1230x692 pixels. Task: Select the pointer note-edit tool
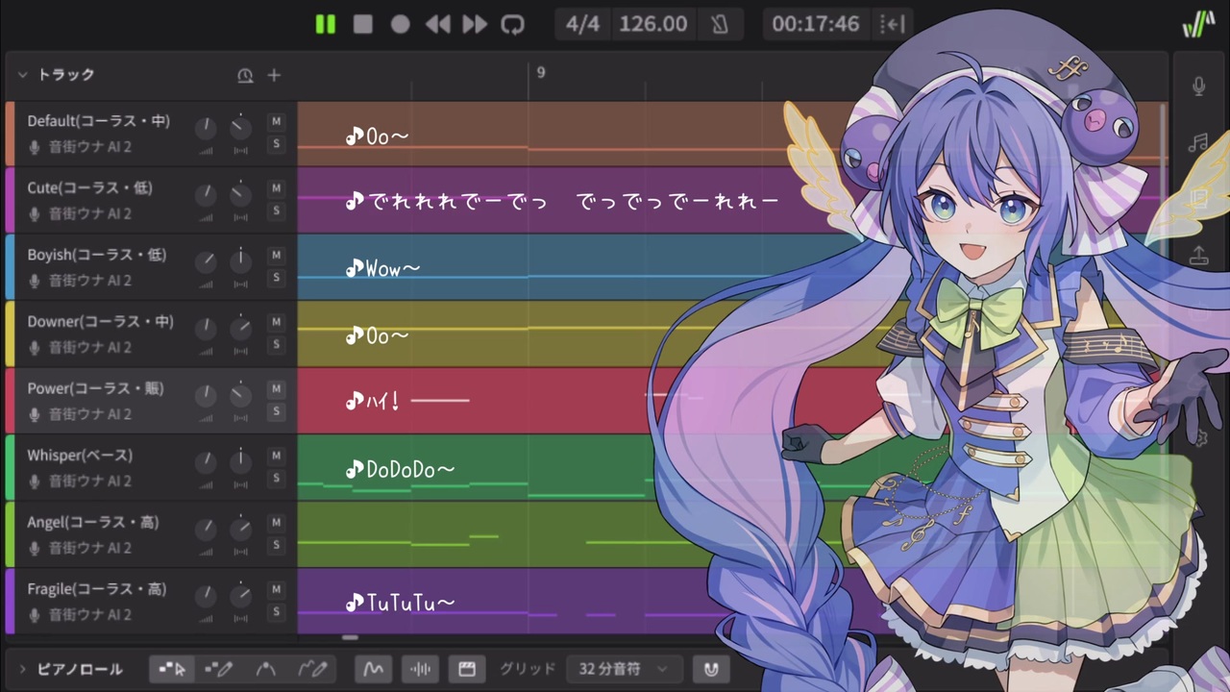(173, 669)
